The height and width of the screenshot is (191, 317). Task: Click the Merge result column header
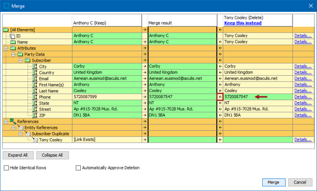(x=182, y=20)
